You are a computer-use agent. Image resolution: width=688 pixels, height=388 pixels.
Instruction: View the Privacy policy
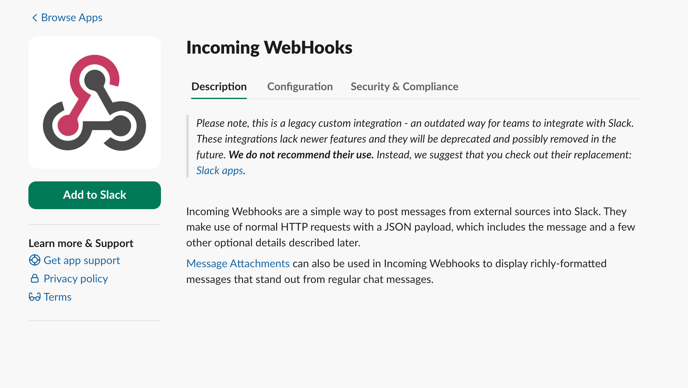[x=76, y=279]
